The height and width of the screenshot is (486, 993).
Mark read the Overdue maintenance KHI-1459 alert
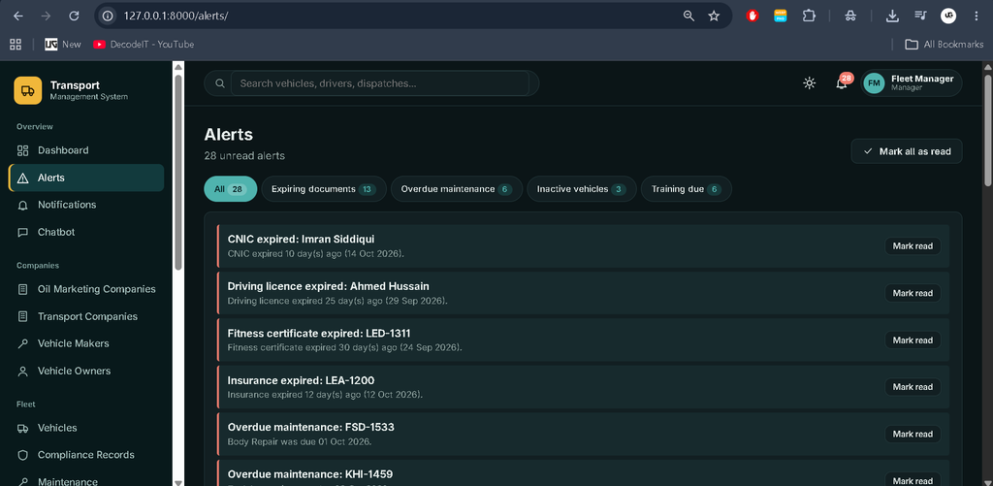pyautogui.click(x=913, y=480)
